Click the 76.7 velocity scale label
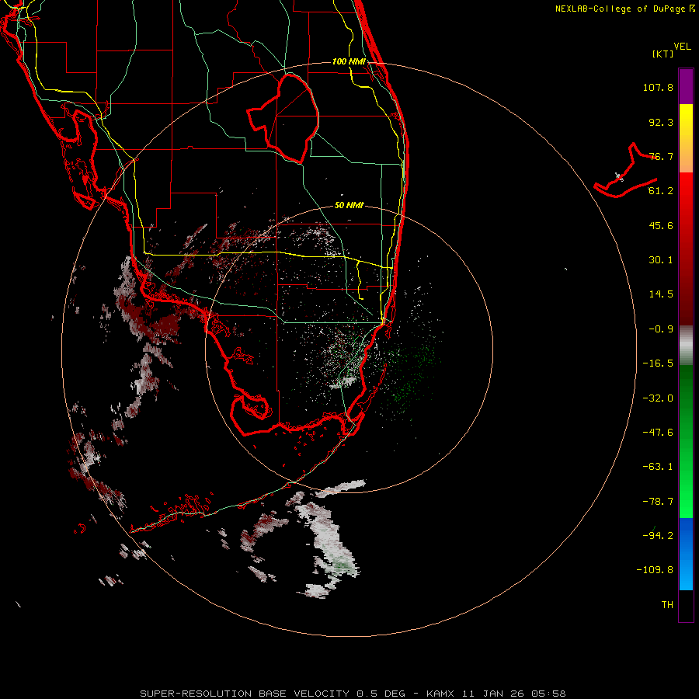699x699 pixels. click(661, 156)
